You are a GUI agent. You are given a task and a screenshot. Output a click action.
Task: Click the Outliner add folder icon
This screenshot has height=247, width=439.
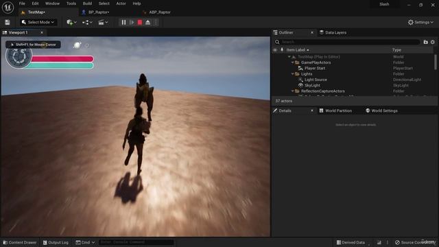pos(425,42)
